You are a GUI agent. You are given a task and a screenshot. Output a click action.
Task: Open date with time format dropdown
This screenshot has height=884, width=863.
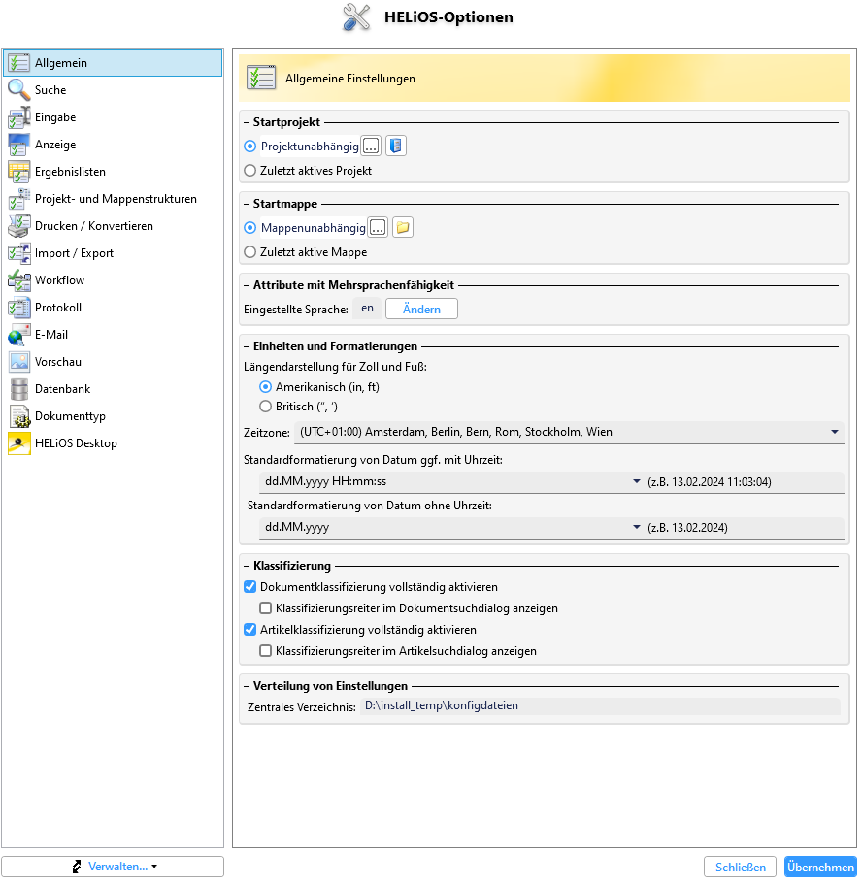(x=636, y=481)
